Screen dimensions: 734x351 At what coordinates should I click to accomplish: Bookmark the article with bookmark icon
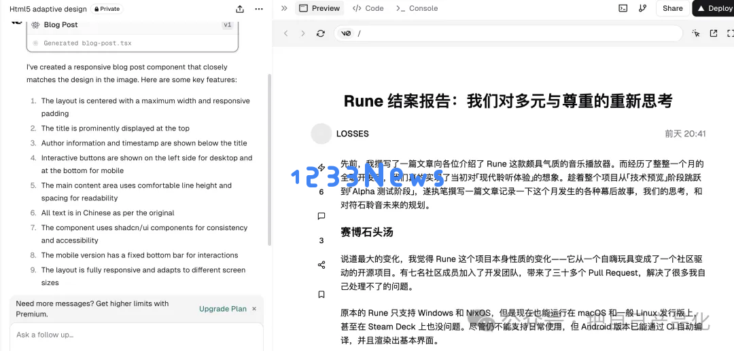321,295
